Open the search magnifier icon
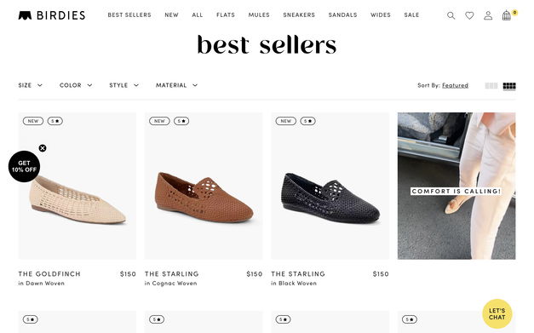This screenshot has height=333, width=534. click(x=451, y=15)
